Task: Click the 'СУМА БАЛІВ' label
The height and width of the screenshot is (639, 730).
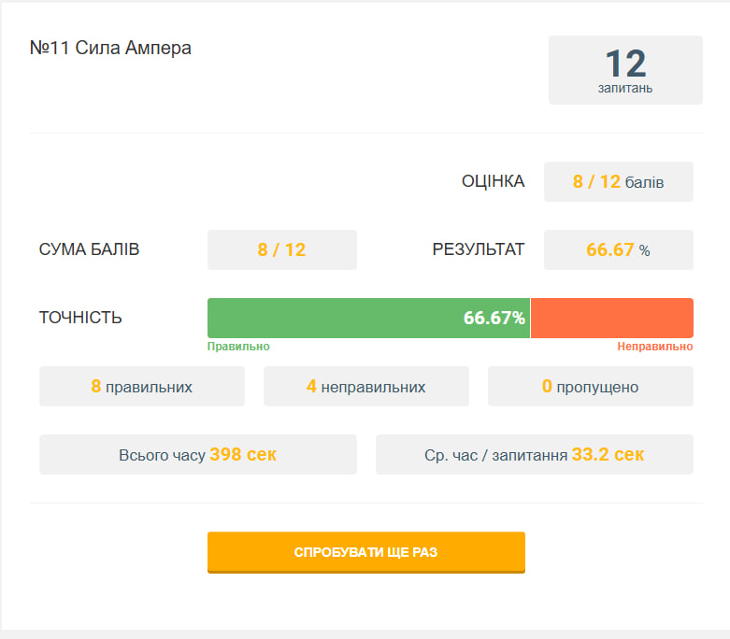Action: [89, 249]
